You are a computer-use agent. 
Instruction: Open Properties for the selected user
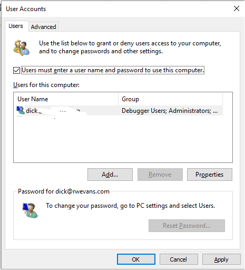[x=210, y=175]
